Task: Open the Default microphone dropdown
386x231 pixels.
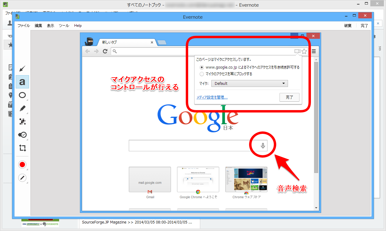Action: tap(249, 83)
